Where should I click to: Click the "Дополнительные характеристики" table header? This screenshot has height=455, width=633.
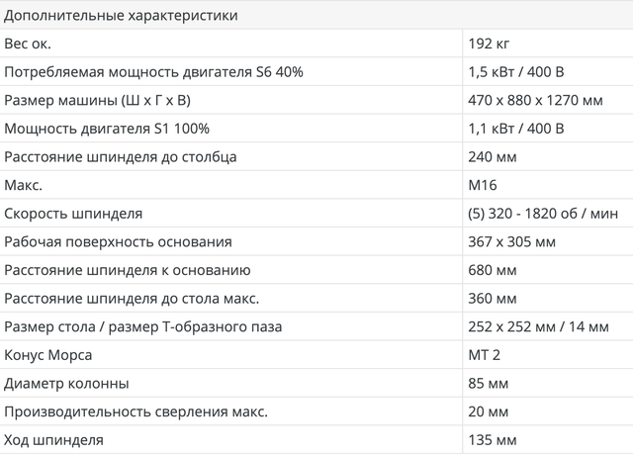(x=121, y=16)
